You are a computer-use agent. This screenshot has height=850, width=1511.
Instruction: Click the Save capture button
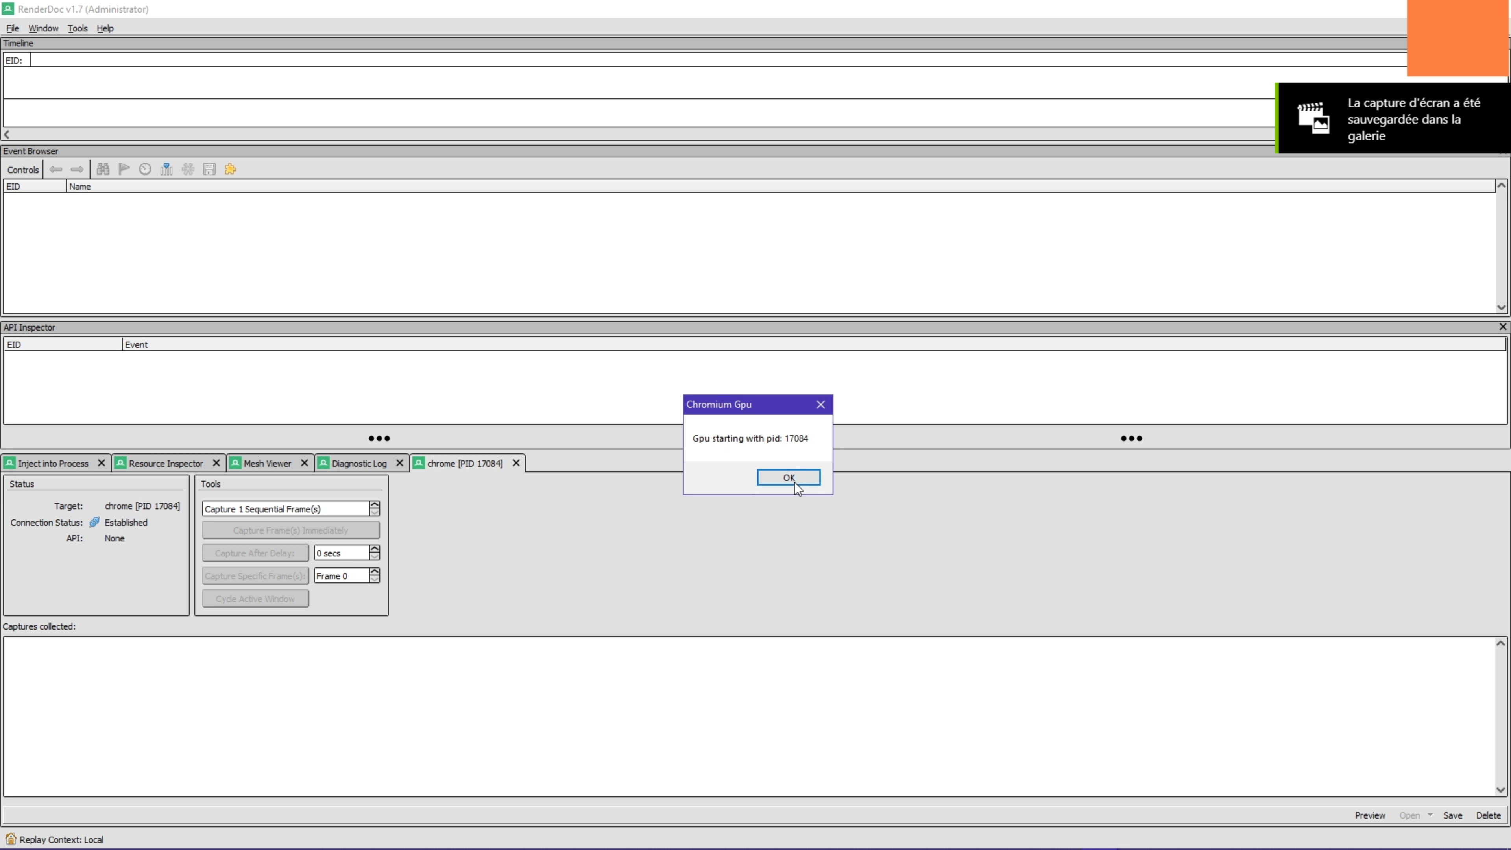click(1452, 815)
